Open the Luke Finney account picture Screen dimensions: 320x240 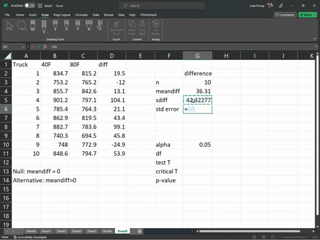point(270,5)
